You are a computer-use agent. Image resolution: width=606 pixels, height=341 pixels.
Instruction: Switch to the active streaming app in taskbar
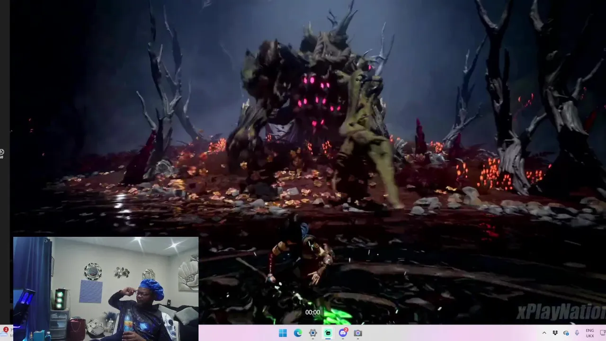(x=328, y=333)
